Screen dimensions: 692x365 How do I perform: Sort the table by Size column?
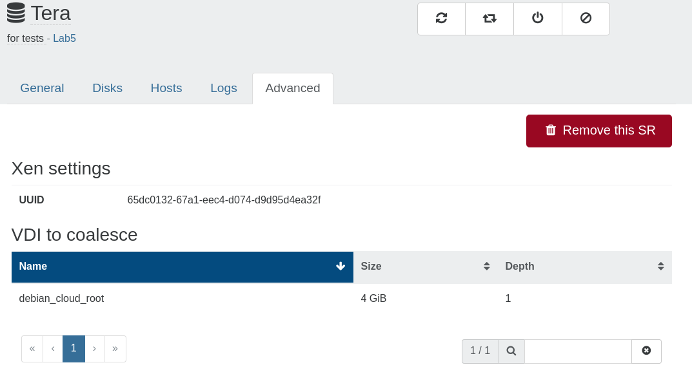click(426, 267)
